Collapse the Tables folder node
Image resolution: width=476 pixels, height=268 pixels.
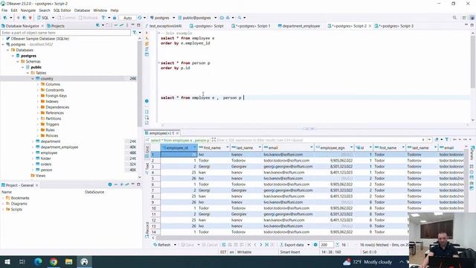tap(28, 73)
